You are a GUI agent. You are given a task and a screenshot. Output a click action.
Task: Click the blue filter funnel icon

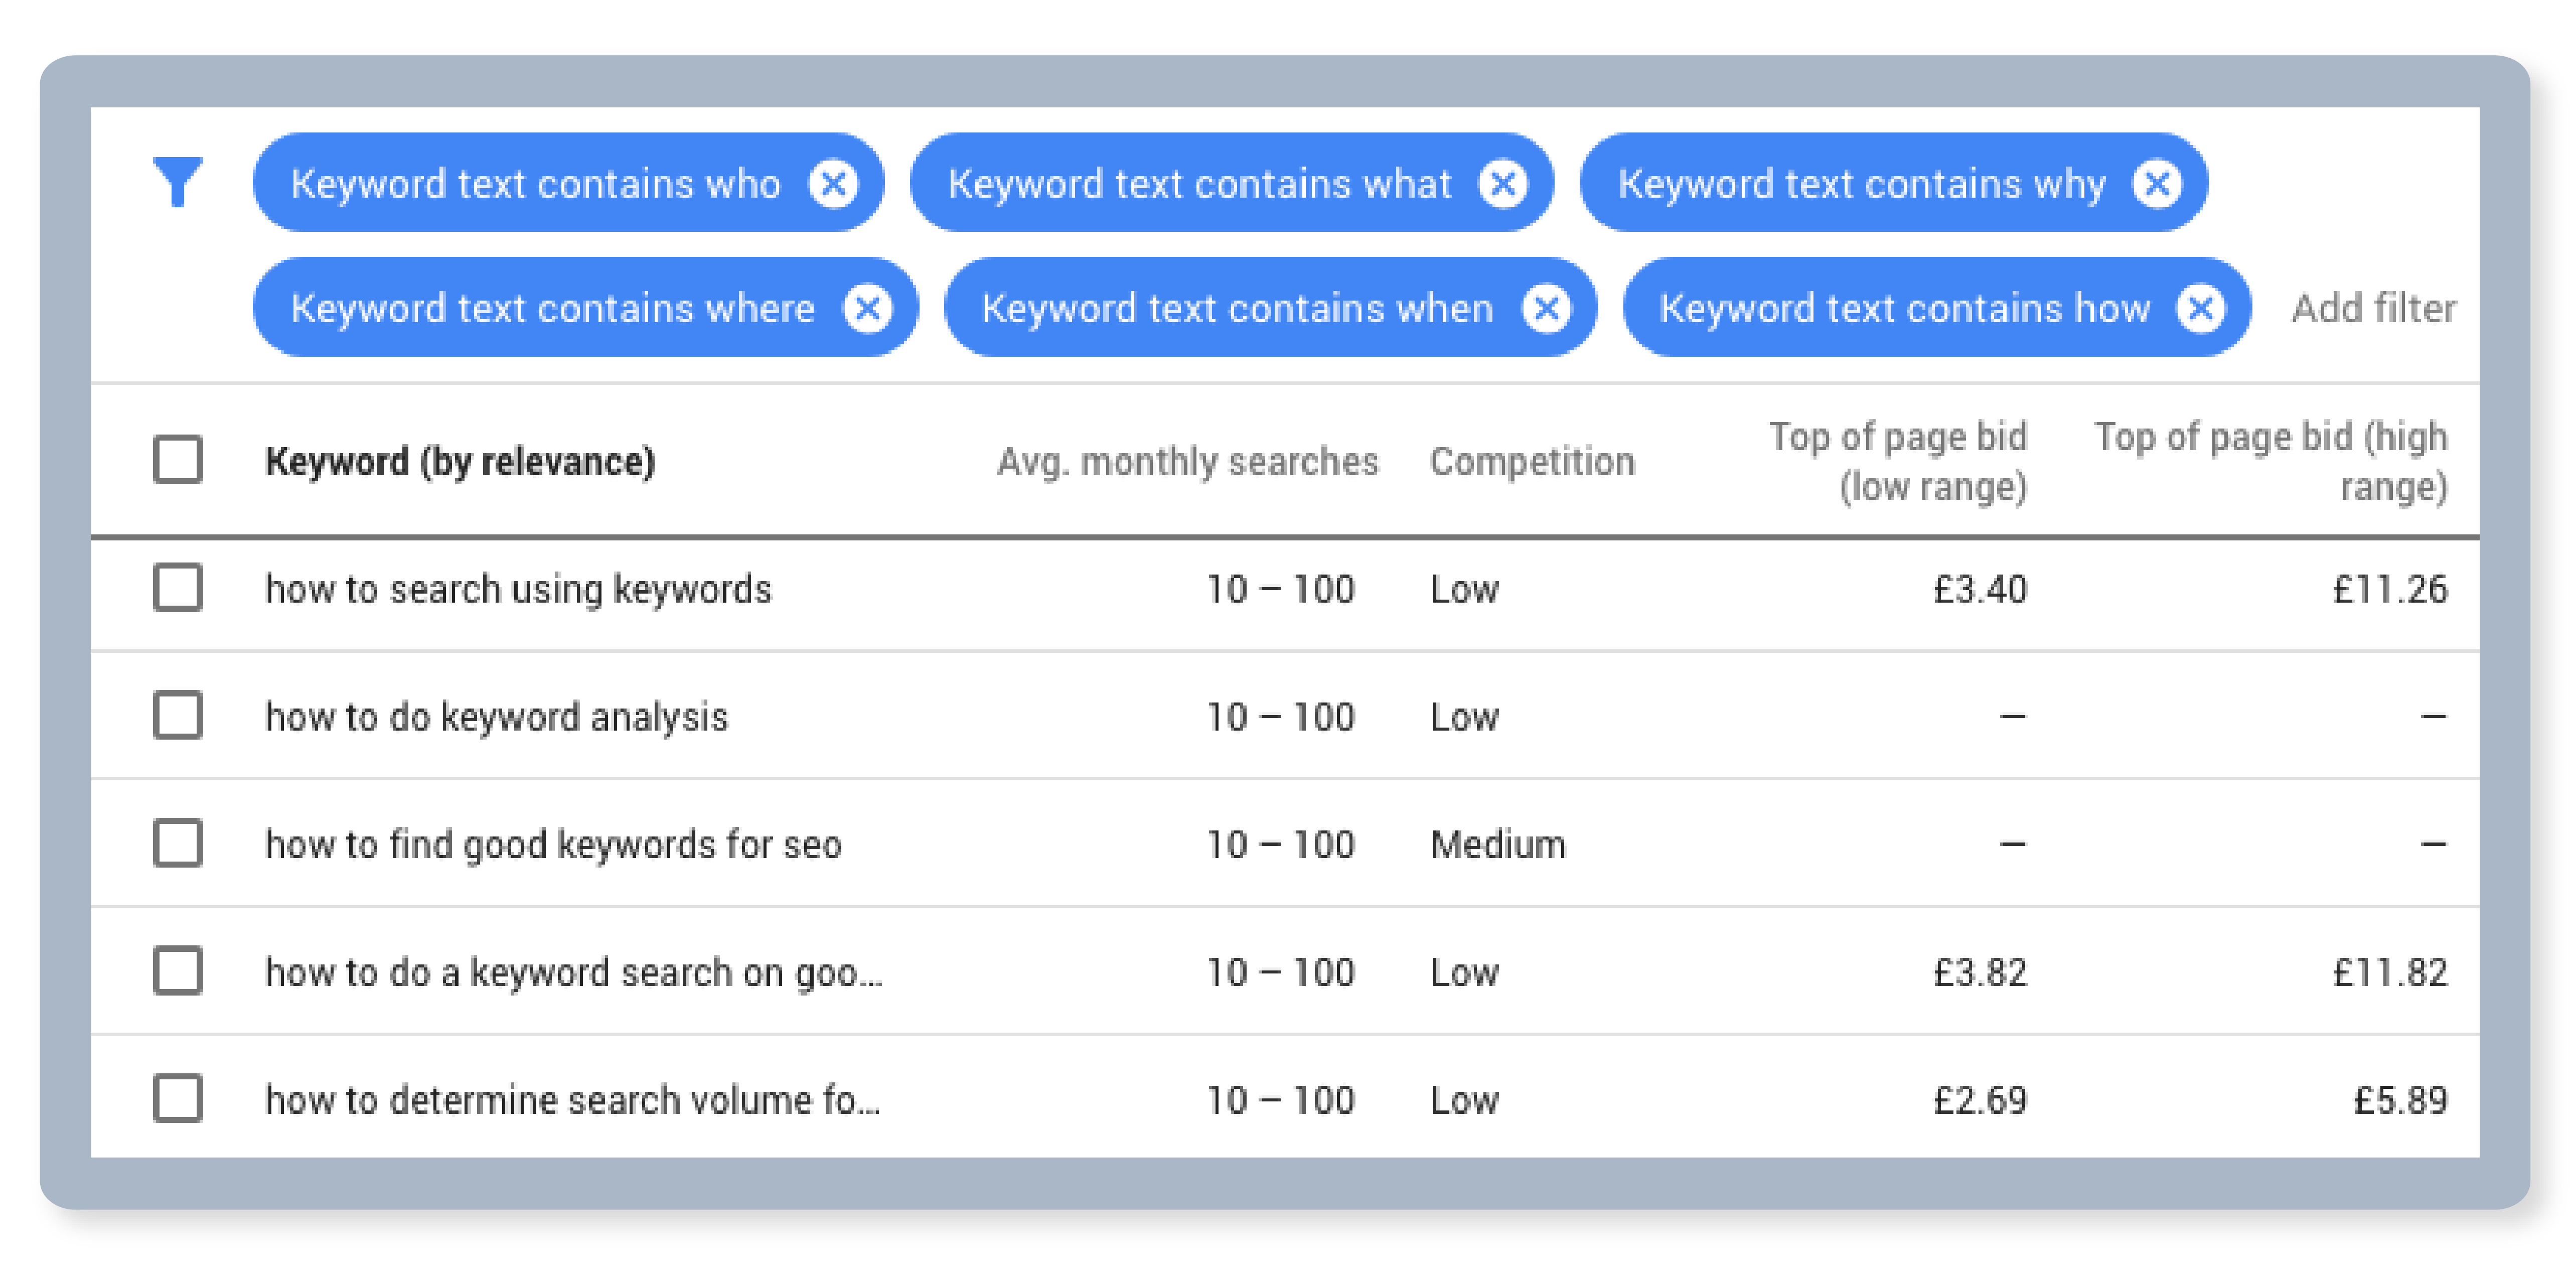coord(178,182)
